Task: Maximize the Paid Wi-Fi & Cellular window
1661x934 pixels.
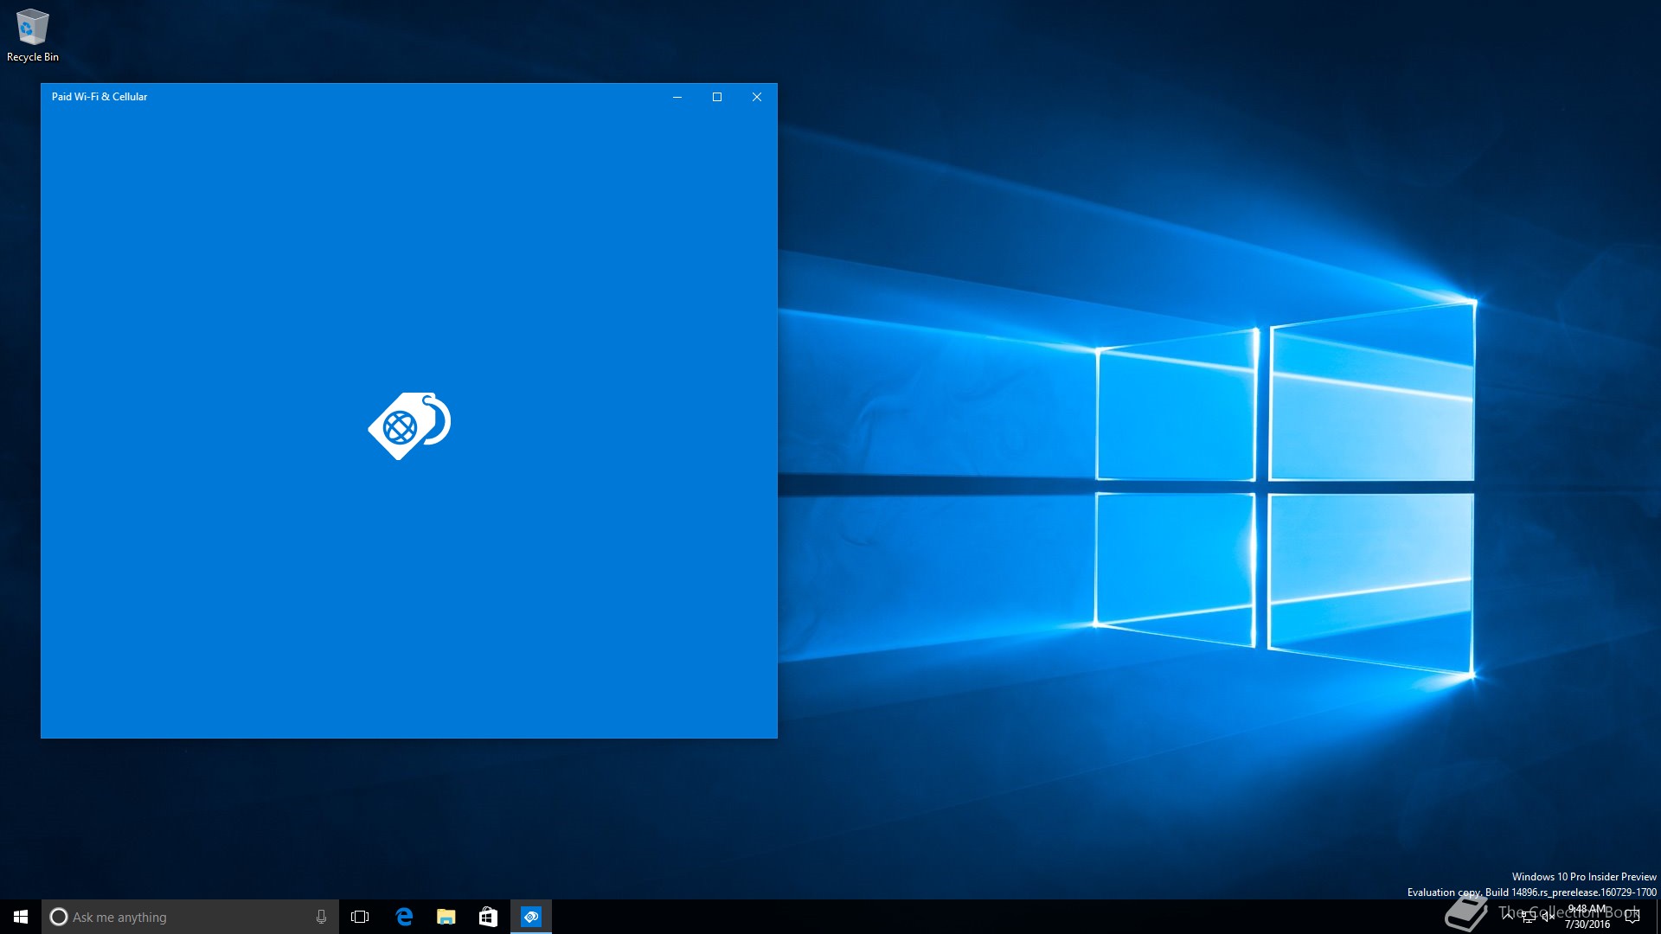Action: coord(717,97)
